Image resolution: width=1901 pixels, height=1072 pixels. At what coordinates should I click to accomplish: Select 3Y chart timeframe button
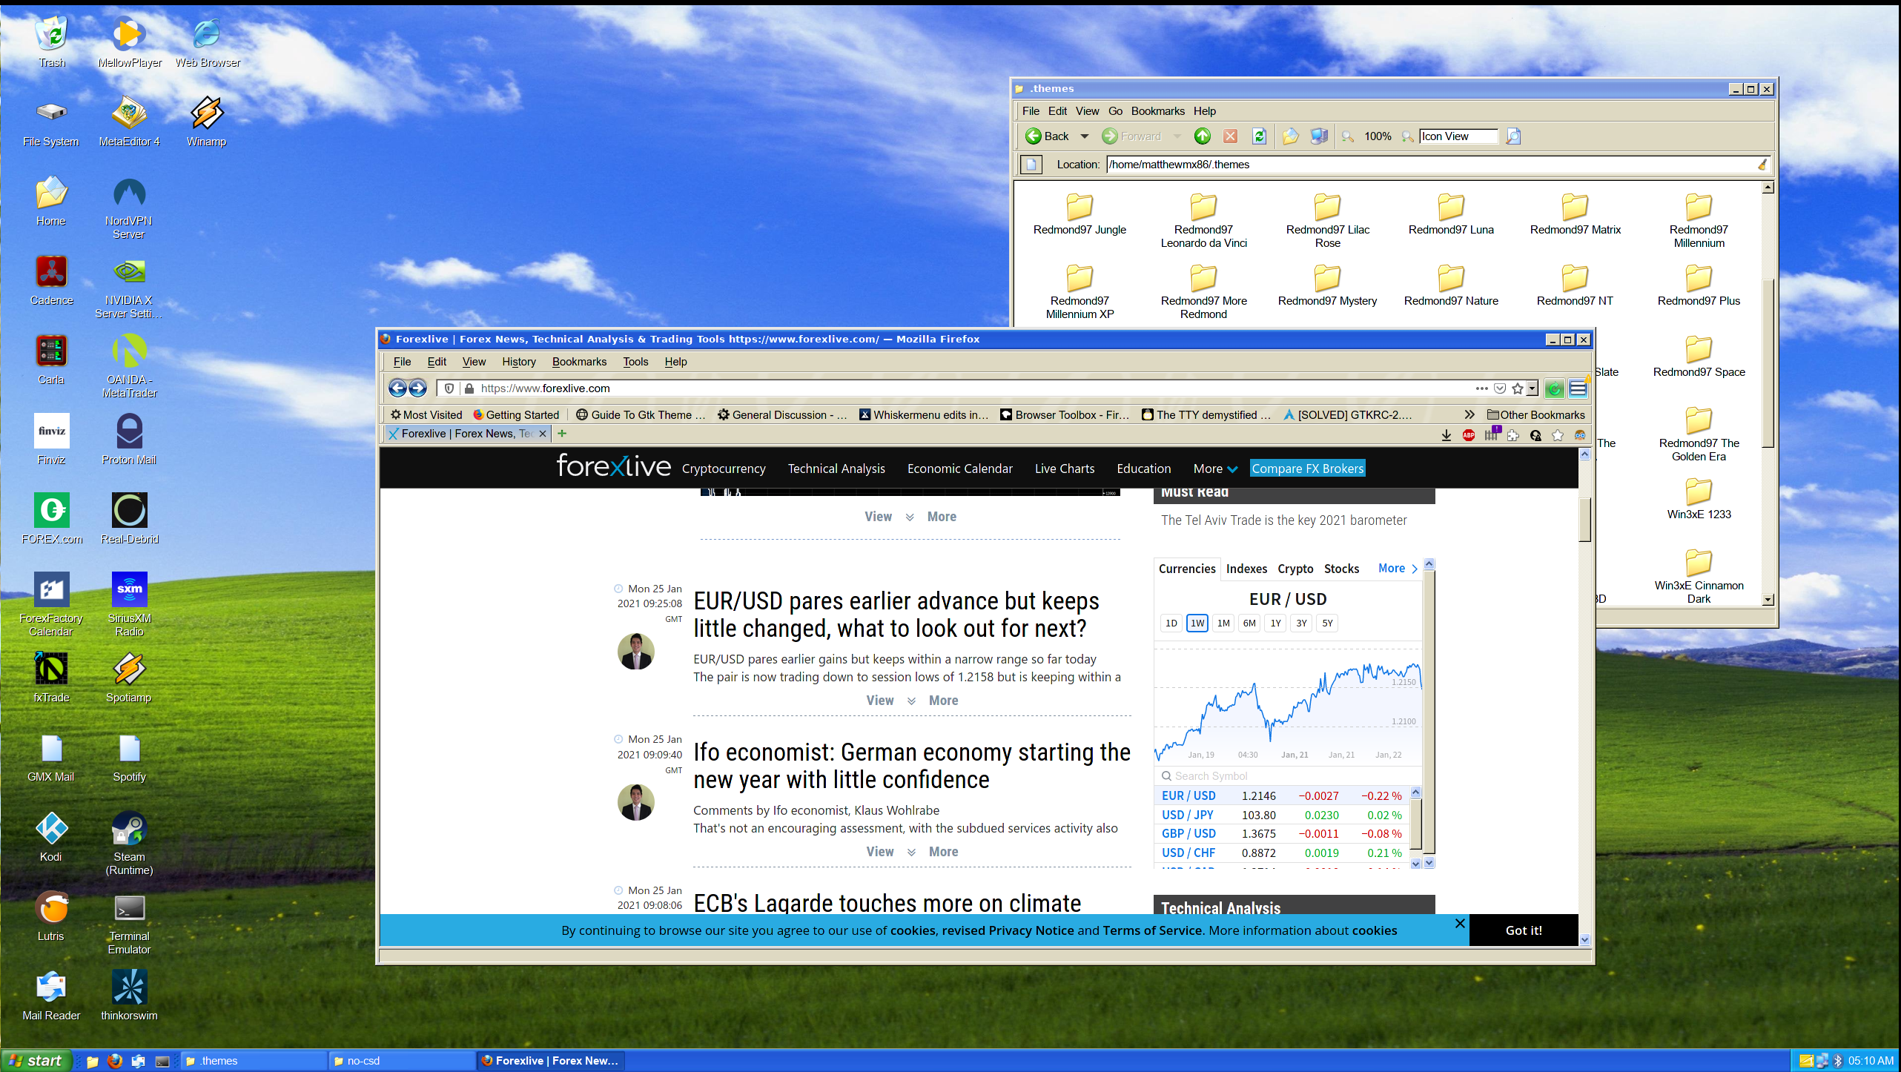tap(1301, 623)
